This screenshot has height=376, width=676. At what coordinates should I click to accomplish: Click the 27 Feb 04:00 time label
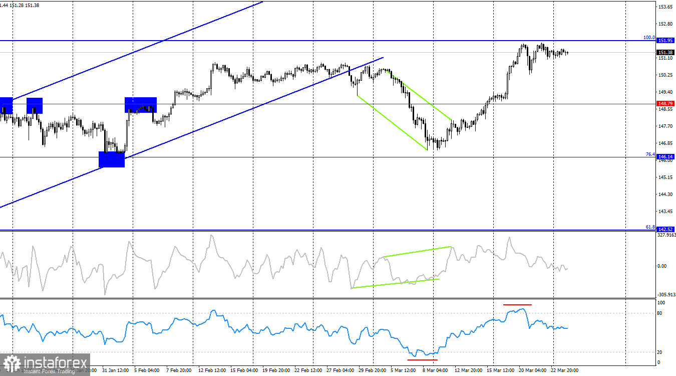340,371
